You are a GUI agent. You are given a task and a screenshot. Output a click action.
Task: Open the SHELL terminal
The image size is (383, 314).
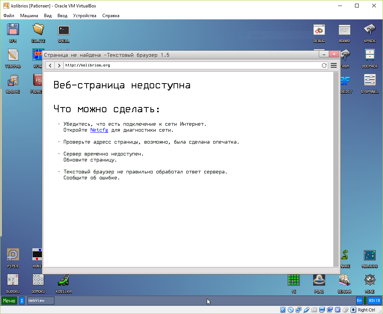pyautogui.click(x=63, y=31)
